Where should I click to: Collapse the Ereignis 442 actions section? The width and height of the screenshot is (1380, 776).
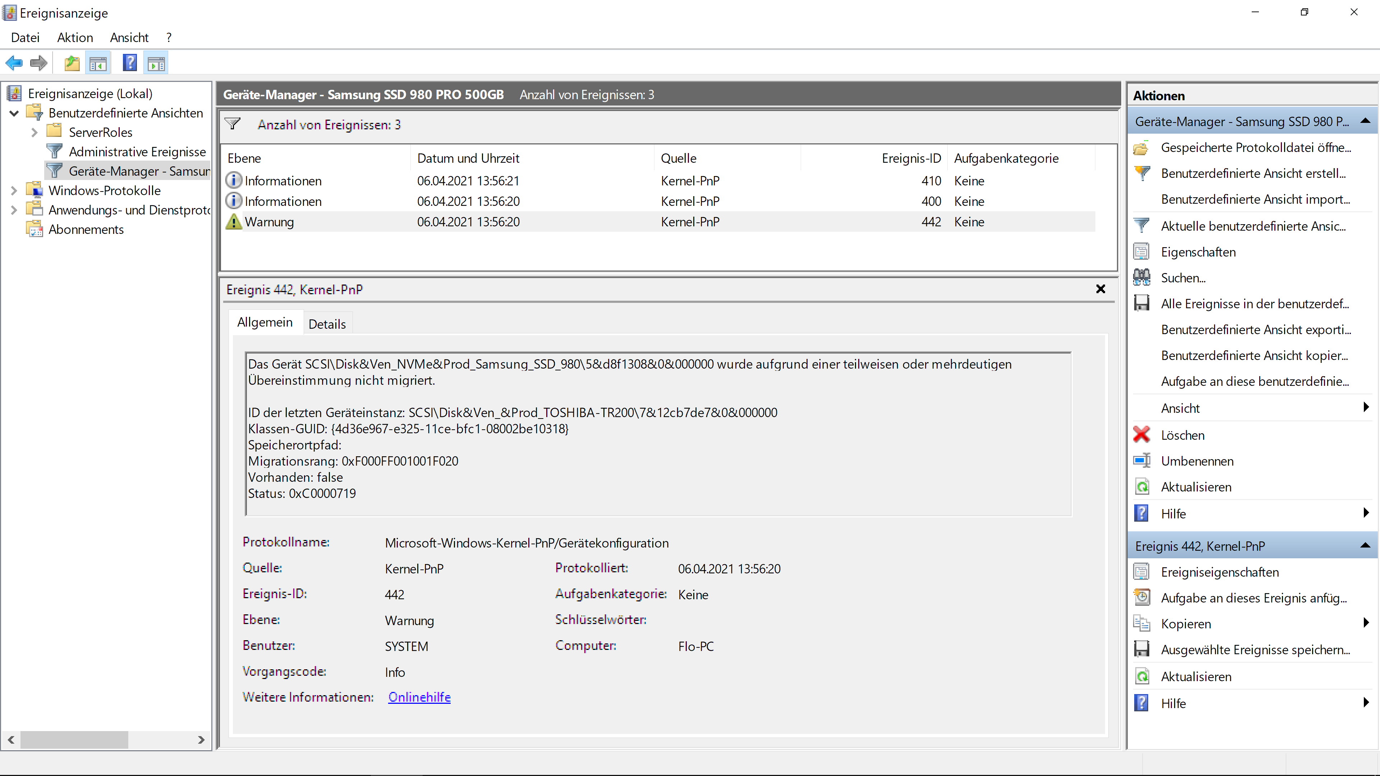(1366, 546)
